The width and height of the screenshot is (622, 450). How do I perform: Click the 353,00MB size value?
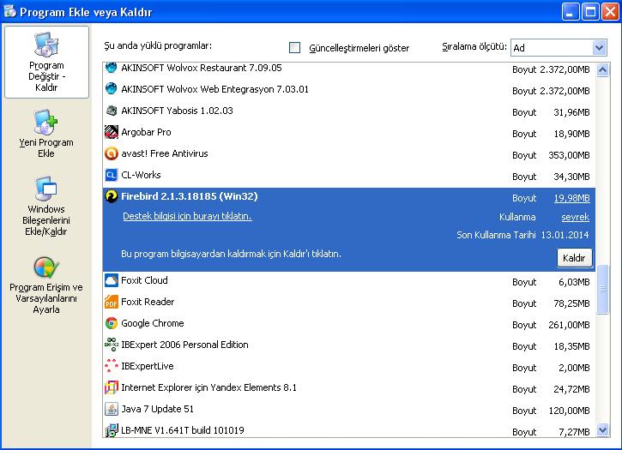coord(569,155)
